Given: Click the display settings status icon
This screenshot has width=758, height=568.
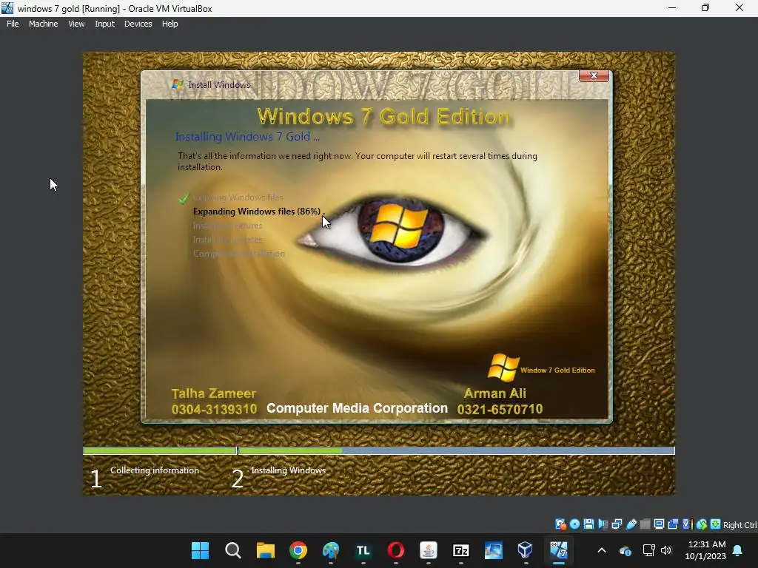Looking at the screenshot, I should click(x=659, y=524).
